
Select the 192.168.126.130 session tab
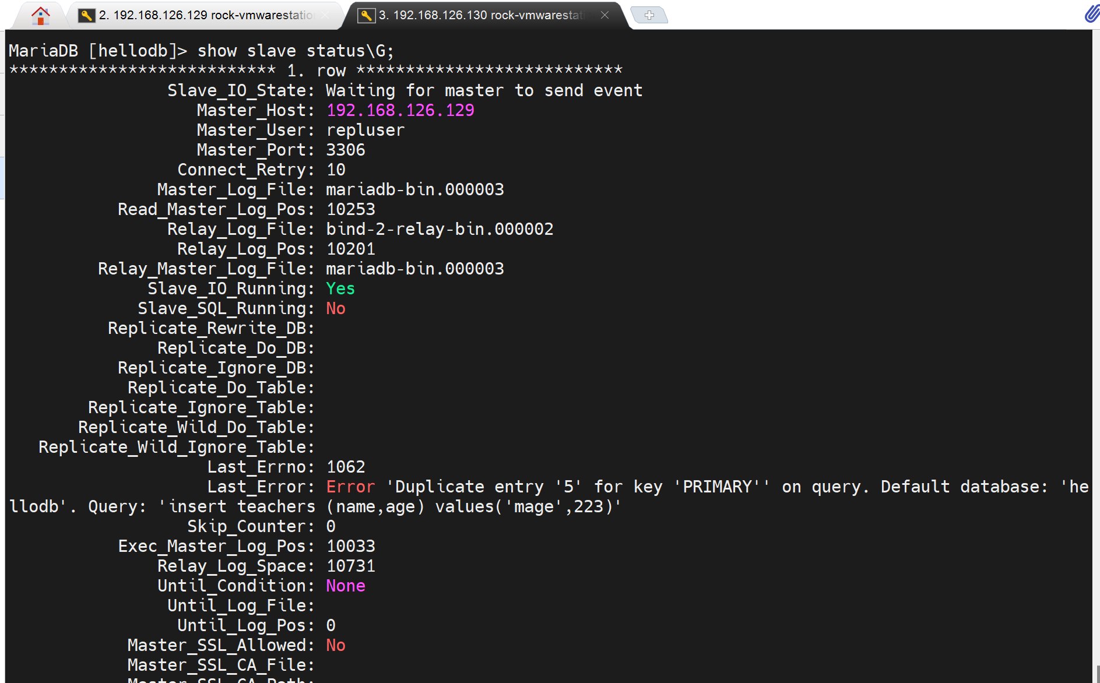tap(481, 15)
